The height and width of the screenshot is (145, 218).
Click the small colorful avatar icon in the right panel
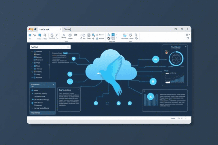pyautogui.click(x=167, y=52)
